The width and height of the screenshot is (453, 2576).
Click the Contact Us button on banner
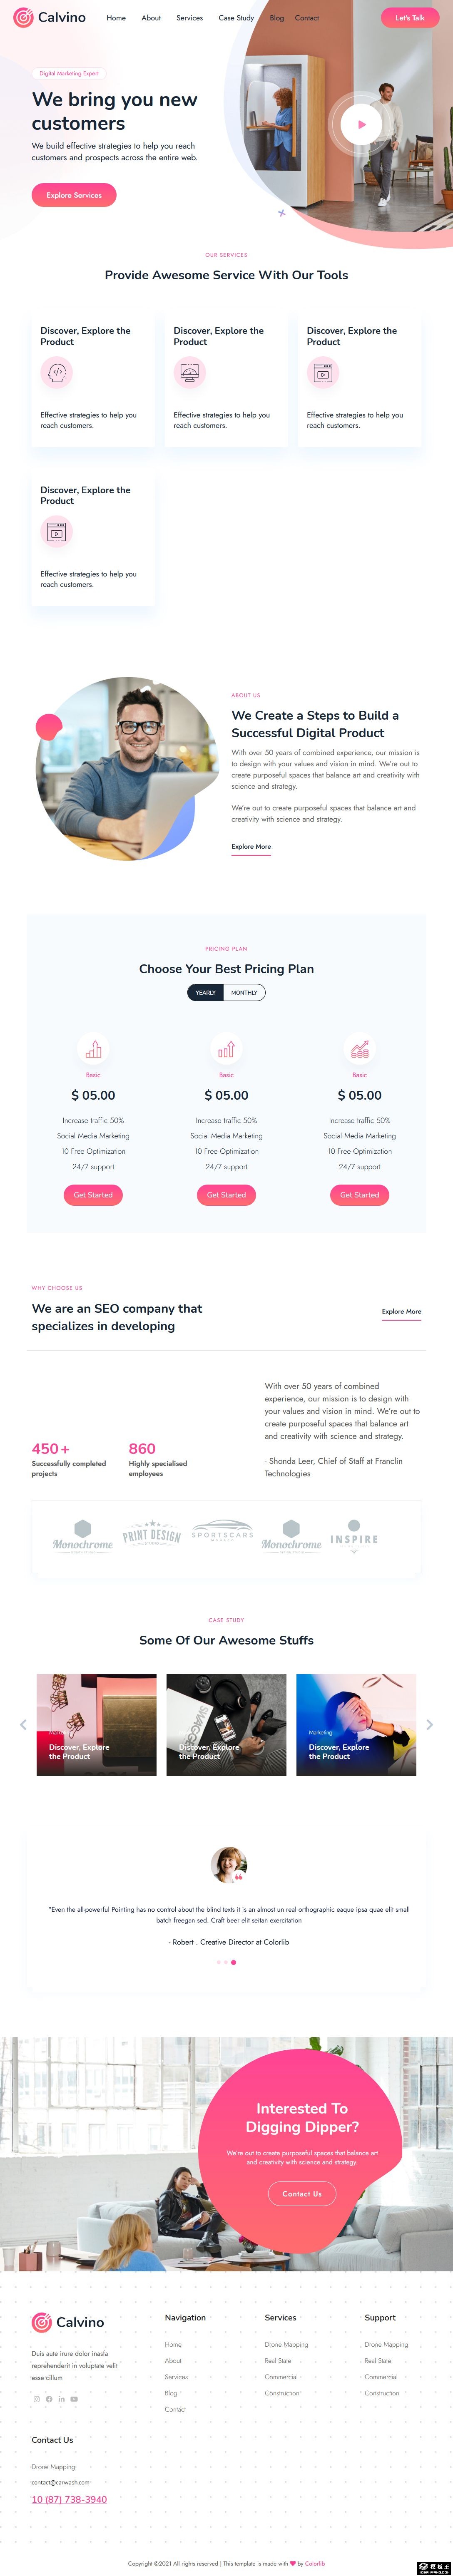(x=302, y=2194)
